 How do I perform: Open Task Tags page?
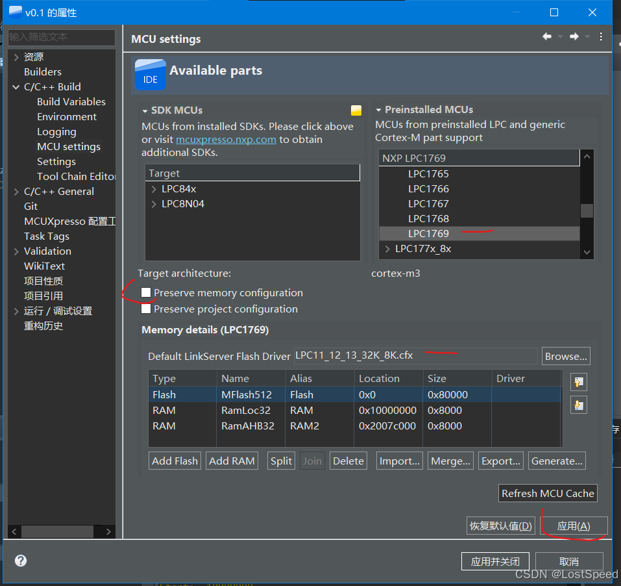47,236
